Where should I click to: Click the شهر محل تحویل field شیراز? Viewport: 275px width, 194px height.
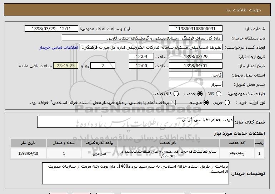click(x=196, y=84)
